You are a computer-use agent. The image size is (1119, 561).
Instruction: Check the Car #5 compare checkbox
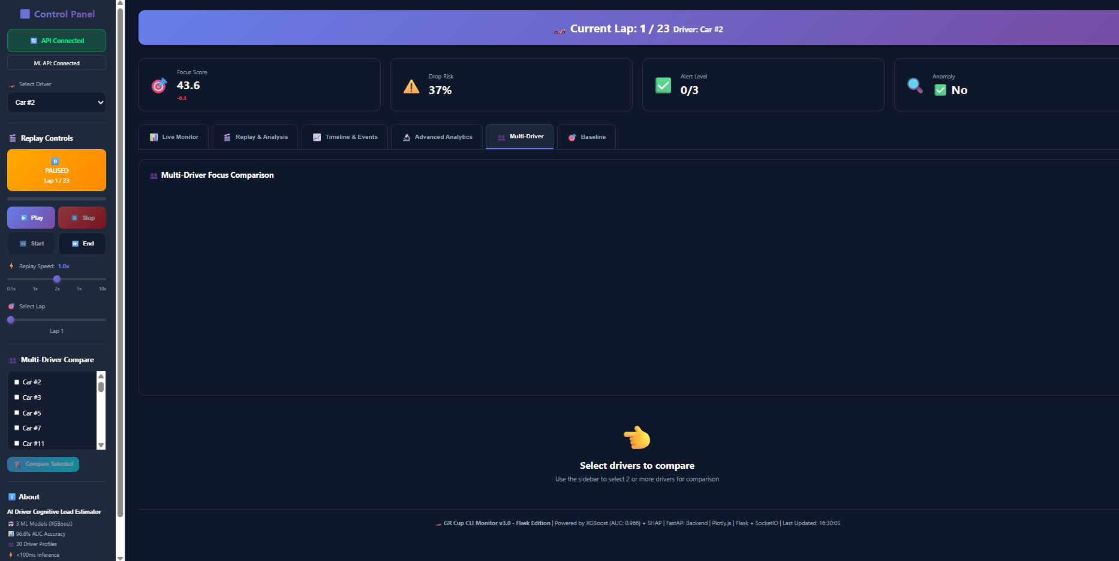click(17, 413)
